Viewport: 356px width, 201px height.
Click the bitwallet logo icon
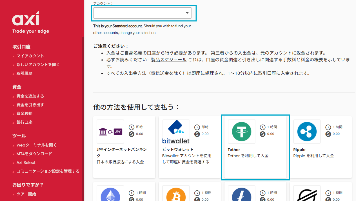(x=176, y=132)
